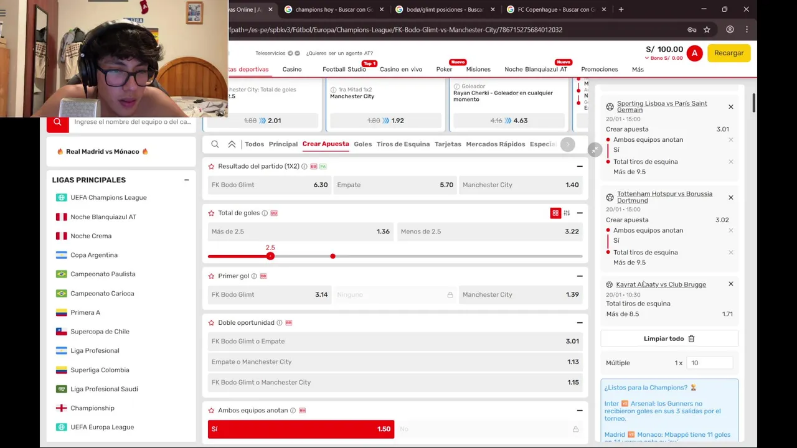The image size is (797, 448).
Task: Favorite the Total de goles market star
Action: point(211,213)
